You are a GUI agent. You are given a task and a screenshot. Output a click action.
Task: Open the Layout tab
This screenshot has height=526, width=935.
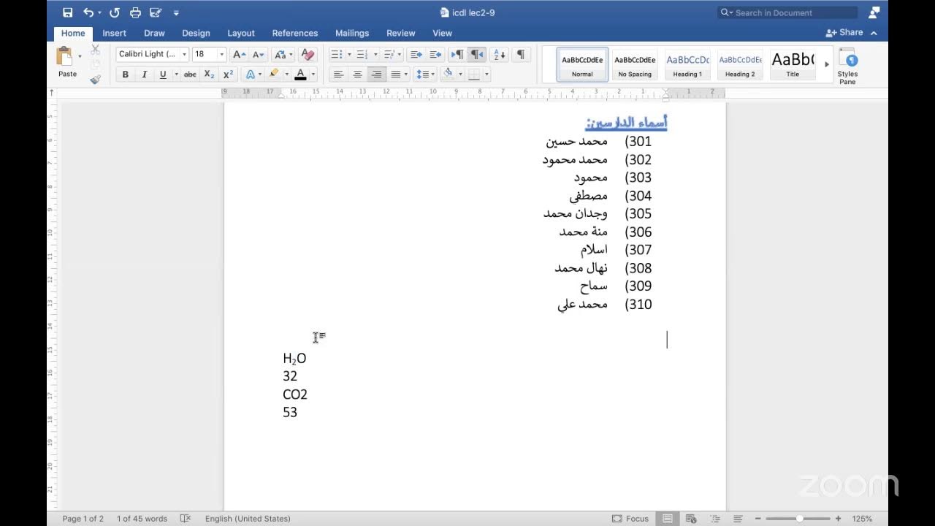(241, 33)
